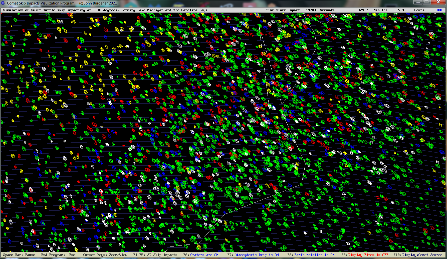Click the app icon in the title bar
This screenshot has height=259, width=447.
(x=3, y=3)
